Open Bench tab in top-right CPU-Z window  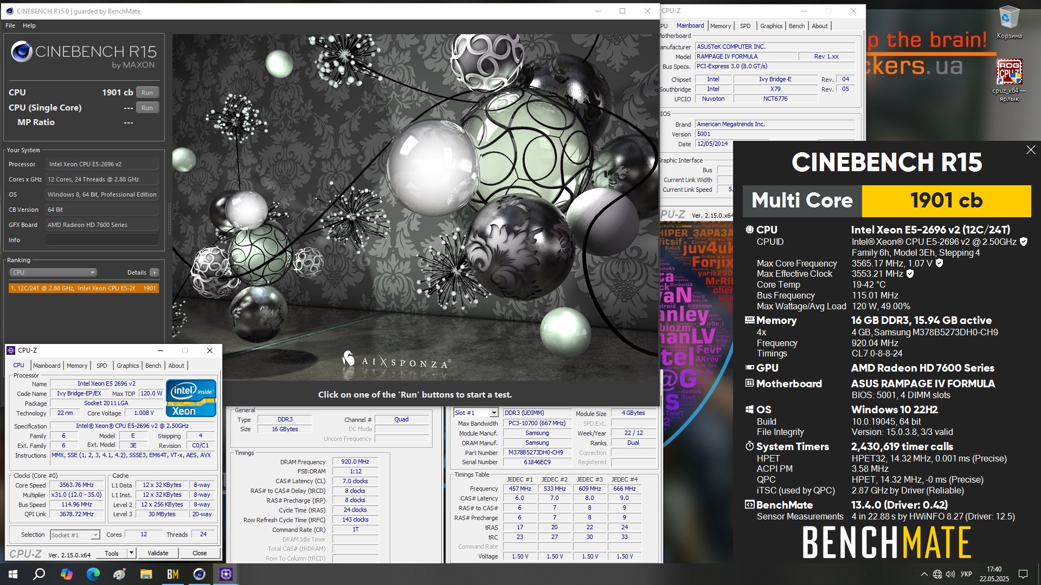(796, 26)
